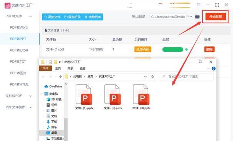Image resolution: width=233 pixels, height=141 pixels.
Task: Open the quick access toolbar dropdown arrow
Action: point(59,62)
